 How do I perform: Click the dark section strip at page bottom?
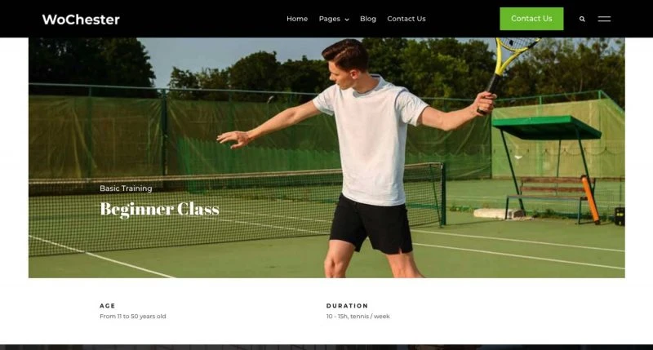(326, 347)
